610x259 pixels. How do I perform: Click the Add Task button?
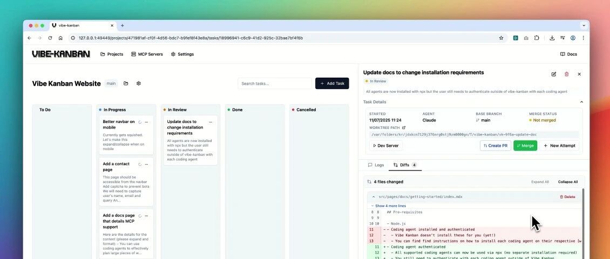332,83
